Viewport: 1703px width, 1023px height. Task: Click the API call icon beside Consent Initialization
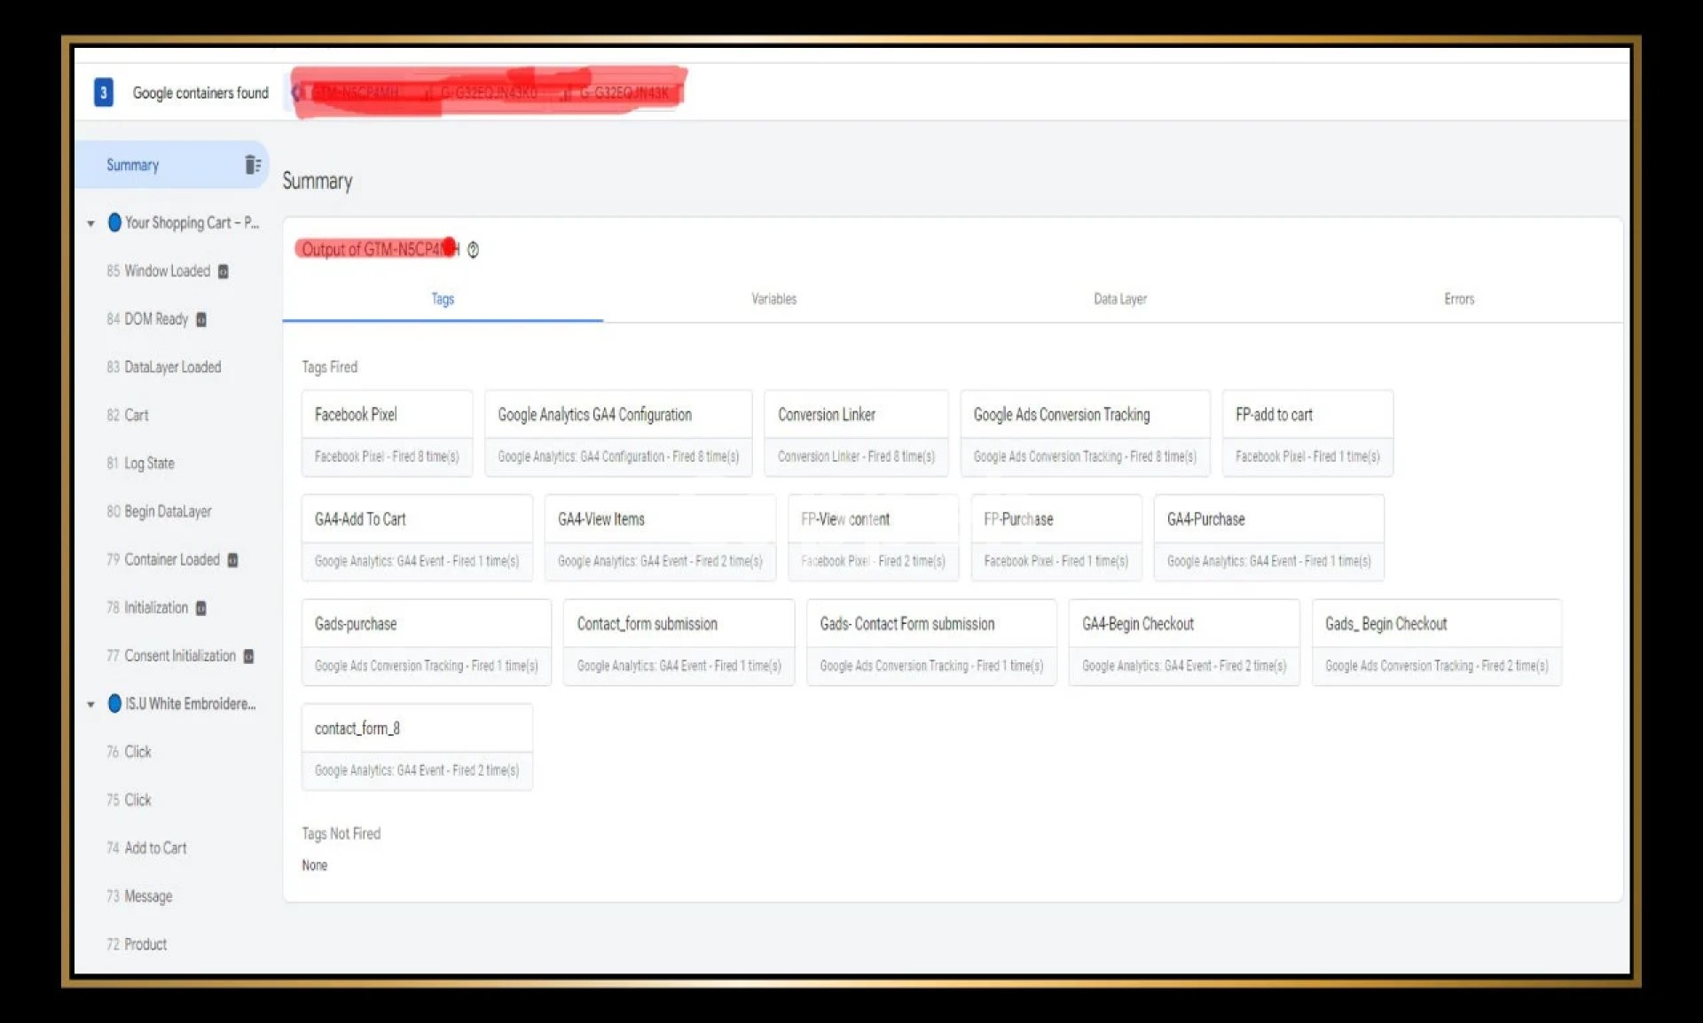[x=248, y=656]
